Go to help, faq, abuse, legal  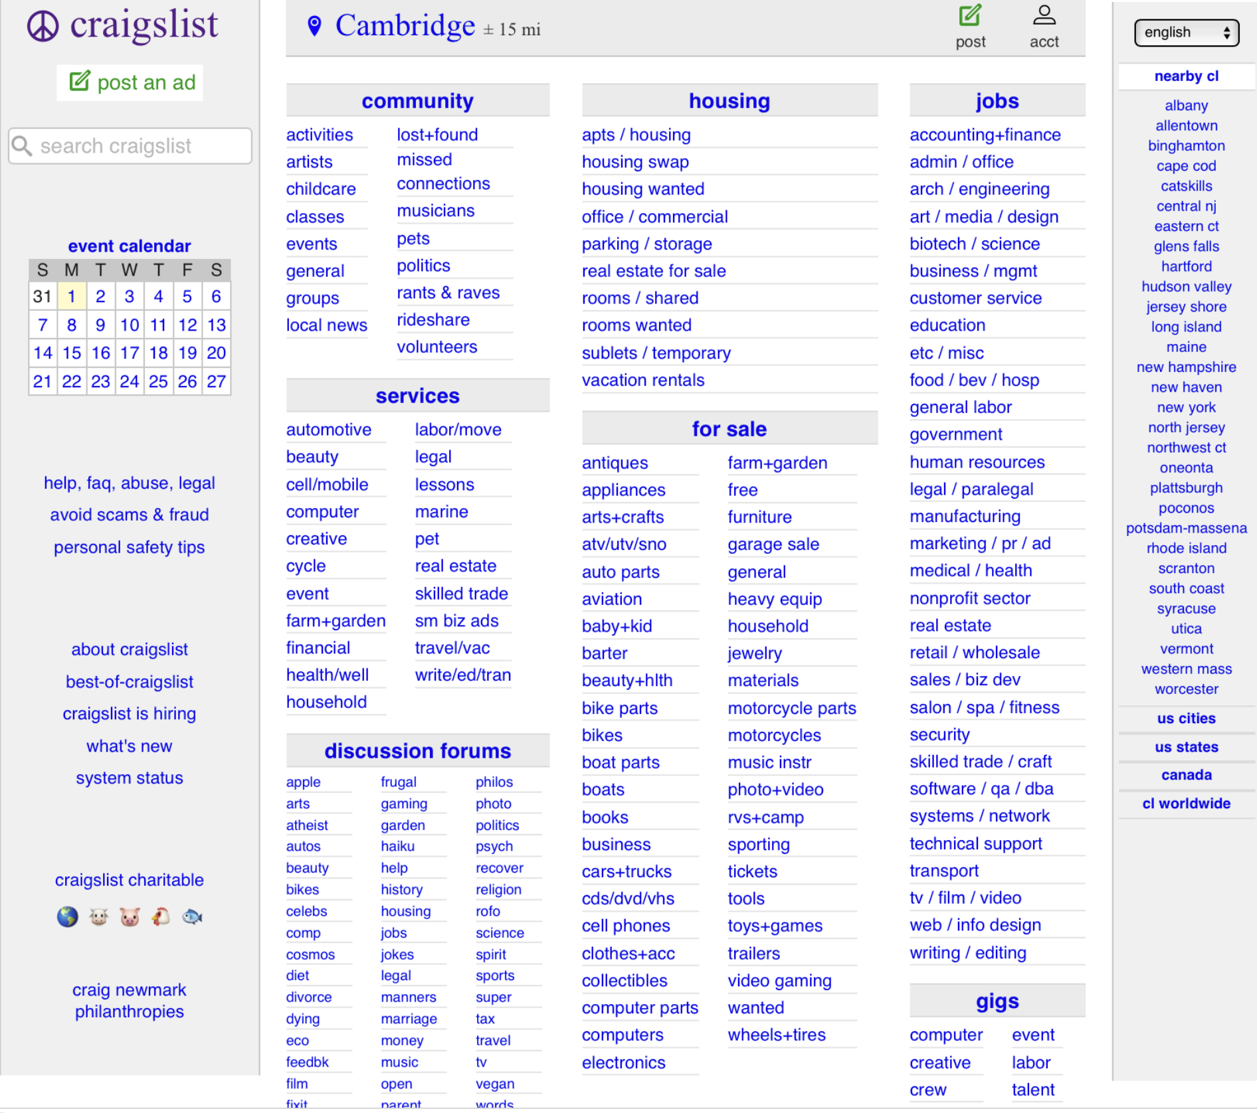point(130,483)
